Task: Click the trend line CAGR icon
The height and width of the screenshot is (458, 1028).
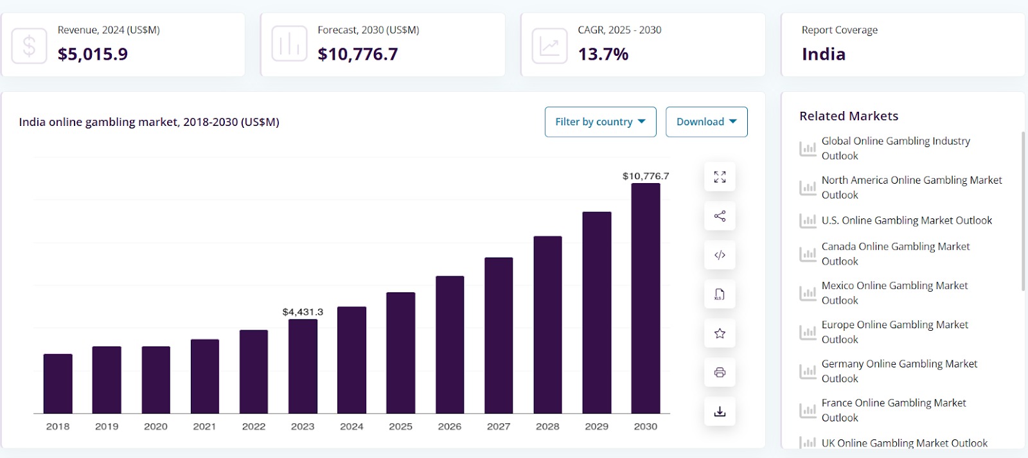Action: [549, 46]
